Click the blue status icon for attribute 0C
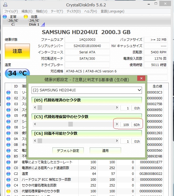The image size is (174, 196). [x=8, y=151]
